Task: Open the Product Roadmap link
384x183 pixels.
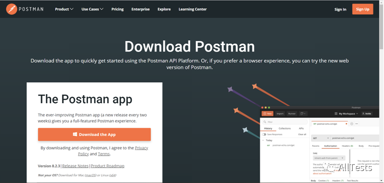Action: (x=108, y=166)
